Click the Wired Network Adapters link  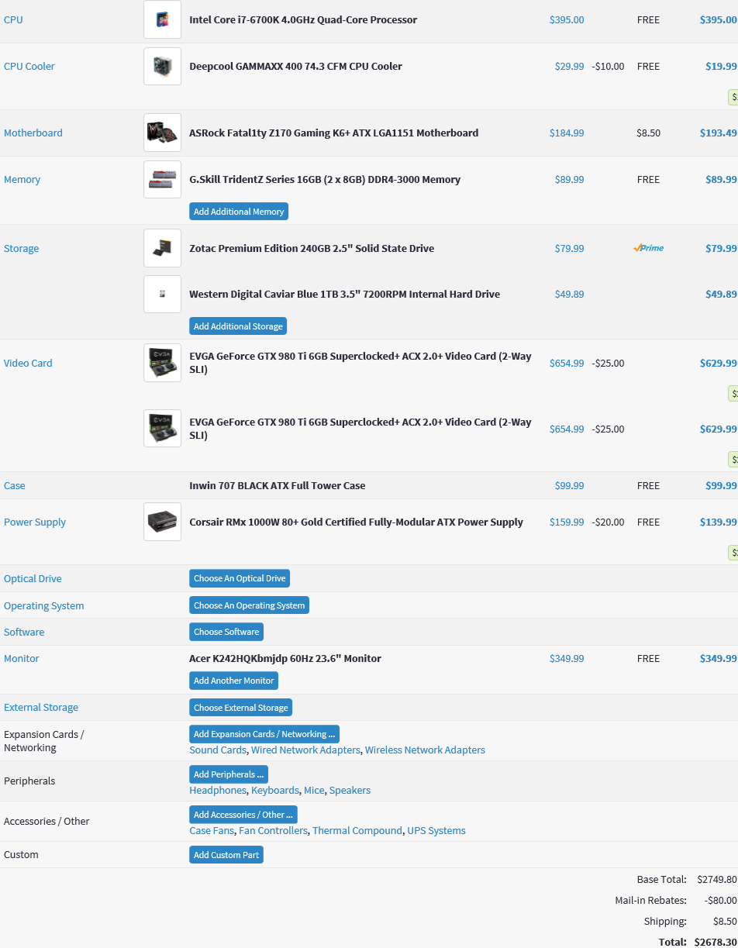[305, 750]
